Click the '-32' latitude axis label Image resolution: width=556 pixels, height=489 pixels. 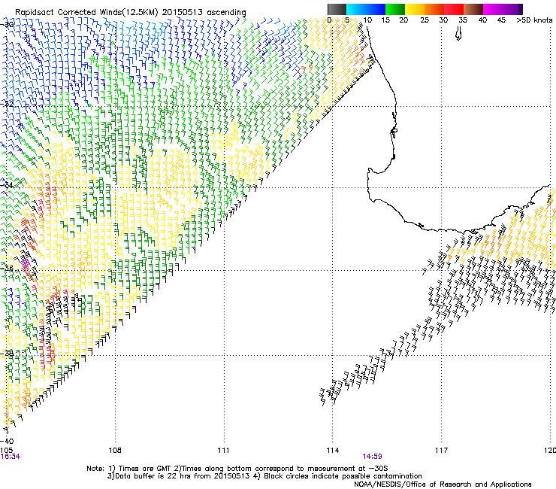point(7,104)
